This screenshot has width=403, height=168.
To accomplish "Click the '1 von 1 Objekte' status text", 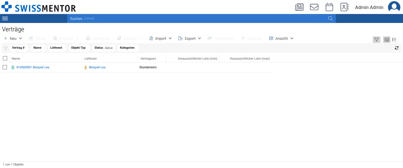I will click(x=13, y=165).
